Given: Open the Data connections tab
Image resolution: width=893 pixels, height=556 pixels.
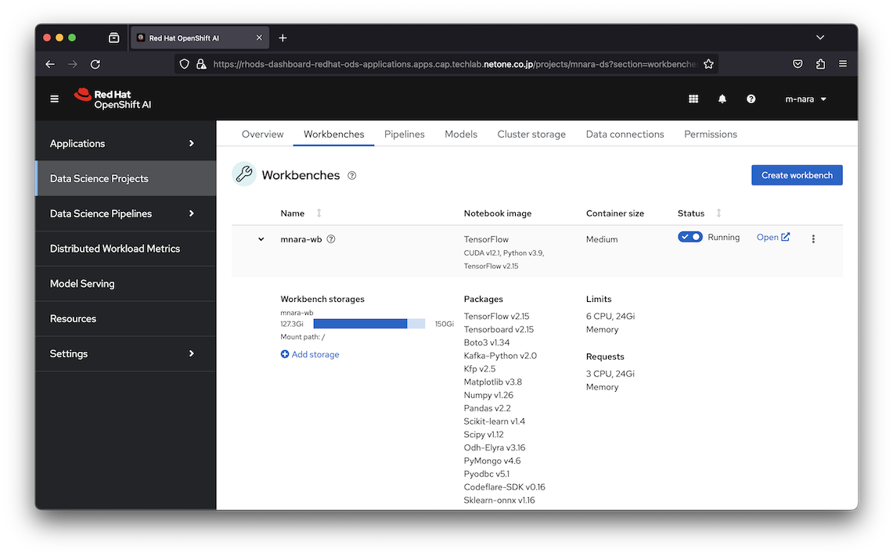Looking at the screenshot, I should pyautogui.click(x=625, y=135).
